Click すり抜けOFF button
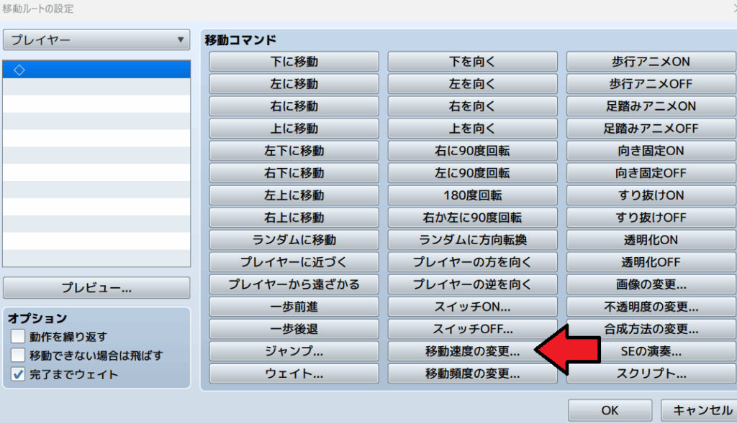The image size is (737, 423). pos(651,218)
